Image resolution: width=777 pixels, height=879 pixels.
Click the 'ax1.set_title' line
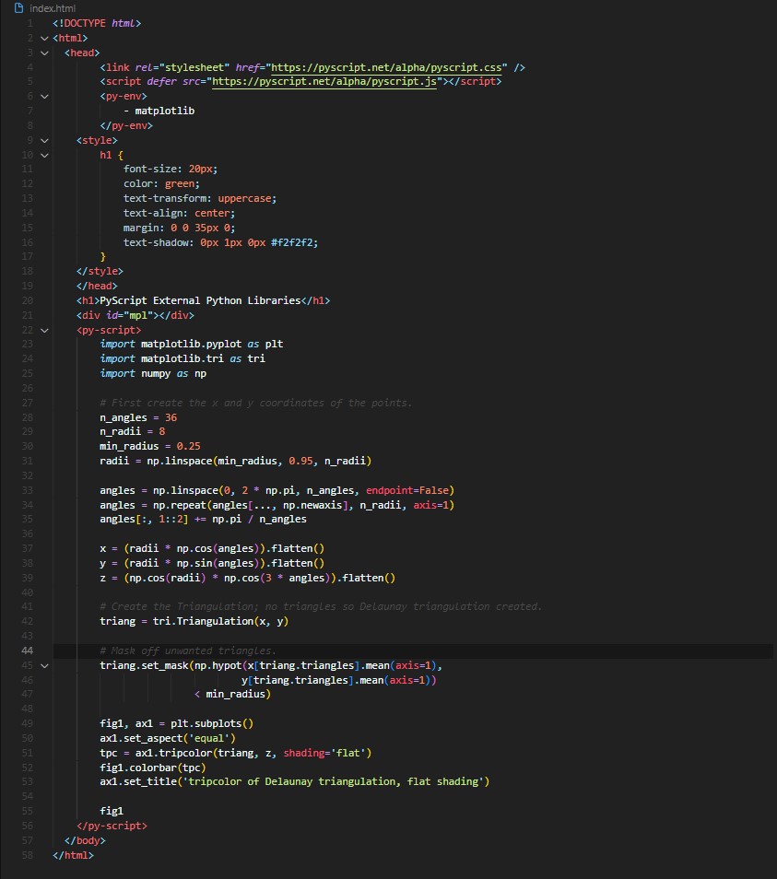pos(294,781)
